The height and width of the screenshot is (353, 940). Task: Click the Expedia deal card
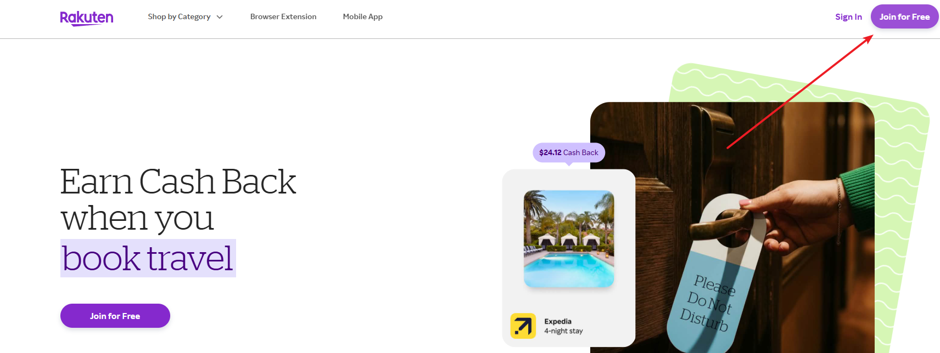click(569, 258)
